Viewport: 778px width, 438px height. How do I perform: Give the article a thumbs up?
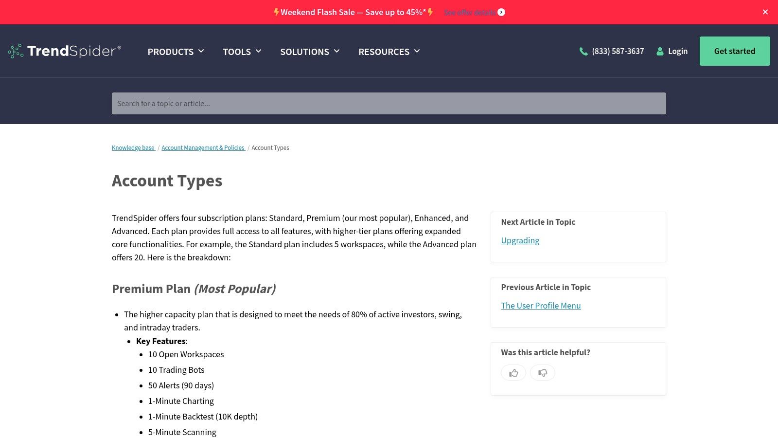point(513,373)
